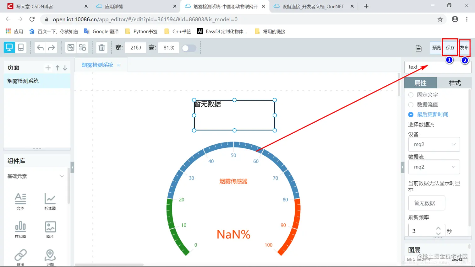Select the 最后更新时间 radio option
This screenshot has height=267, width=475.
point(411,115)
